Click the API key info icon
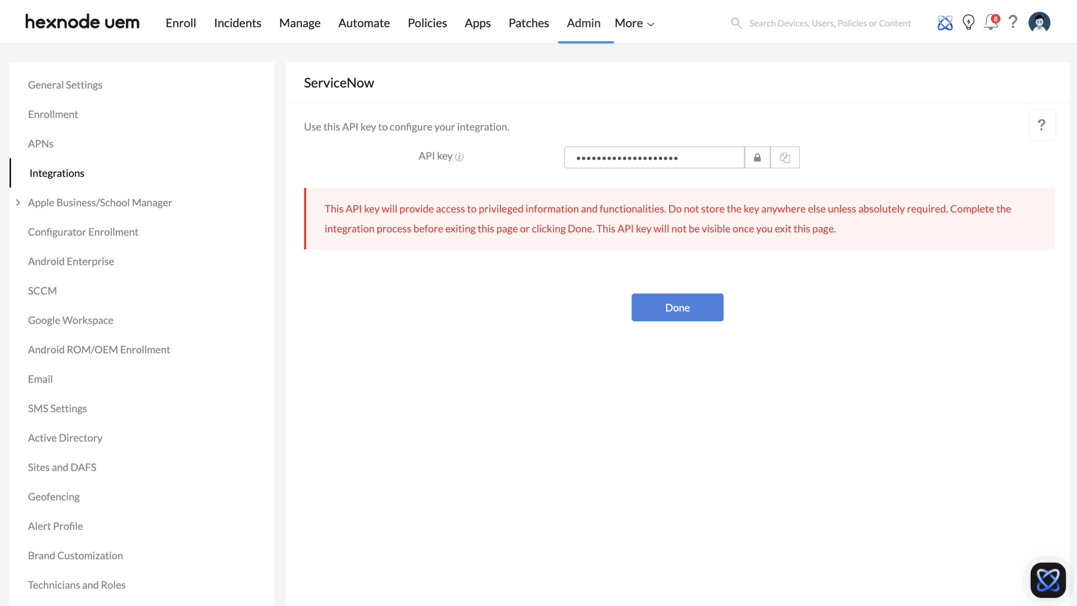The height and width of the screenshot is (606, 1077). pyautogui.click(x=459, y=157)
